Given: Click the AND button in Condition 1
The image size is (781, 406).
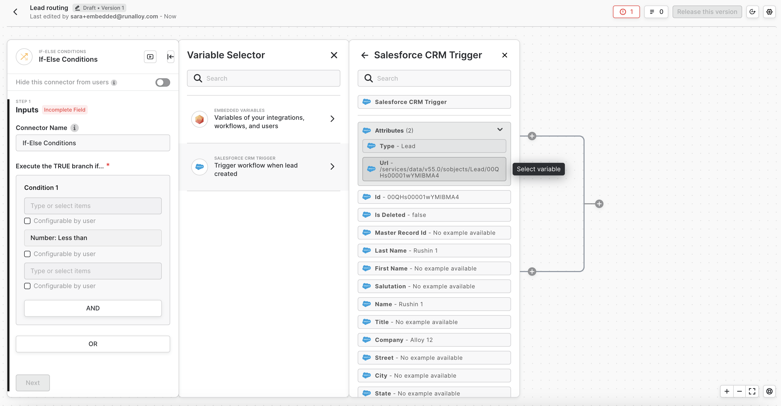Looking at the screenshot, I should [93, 308].
